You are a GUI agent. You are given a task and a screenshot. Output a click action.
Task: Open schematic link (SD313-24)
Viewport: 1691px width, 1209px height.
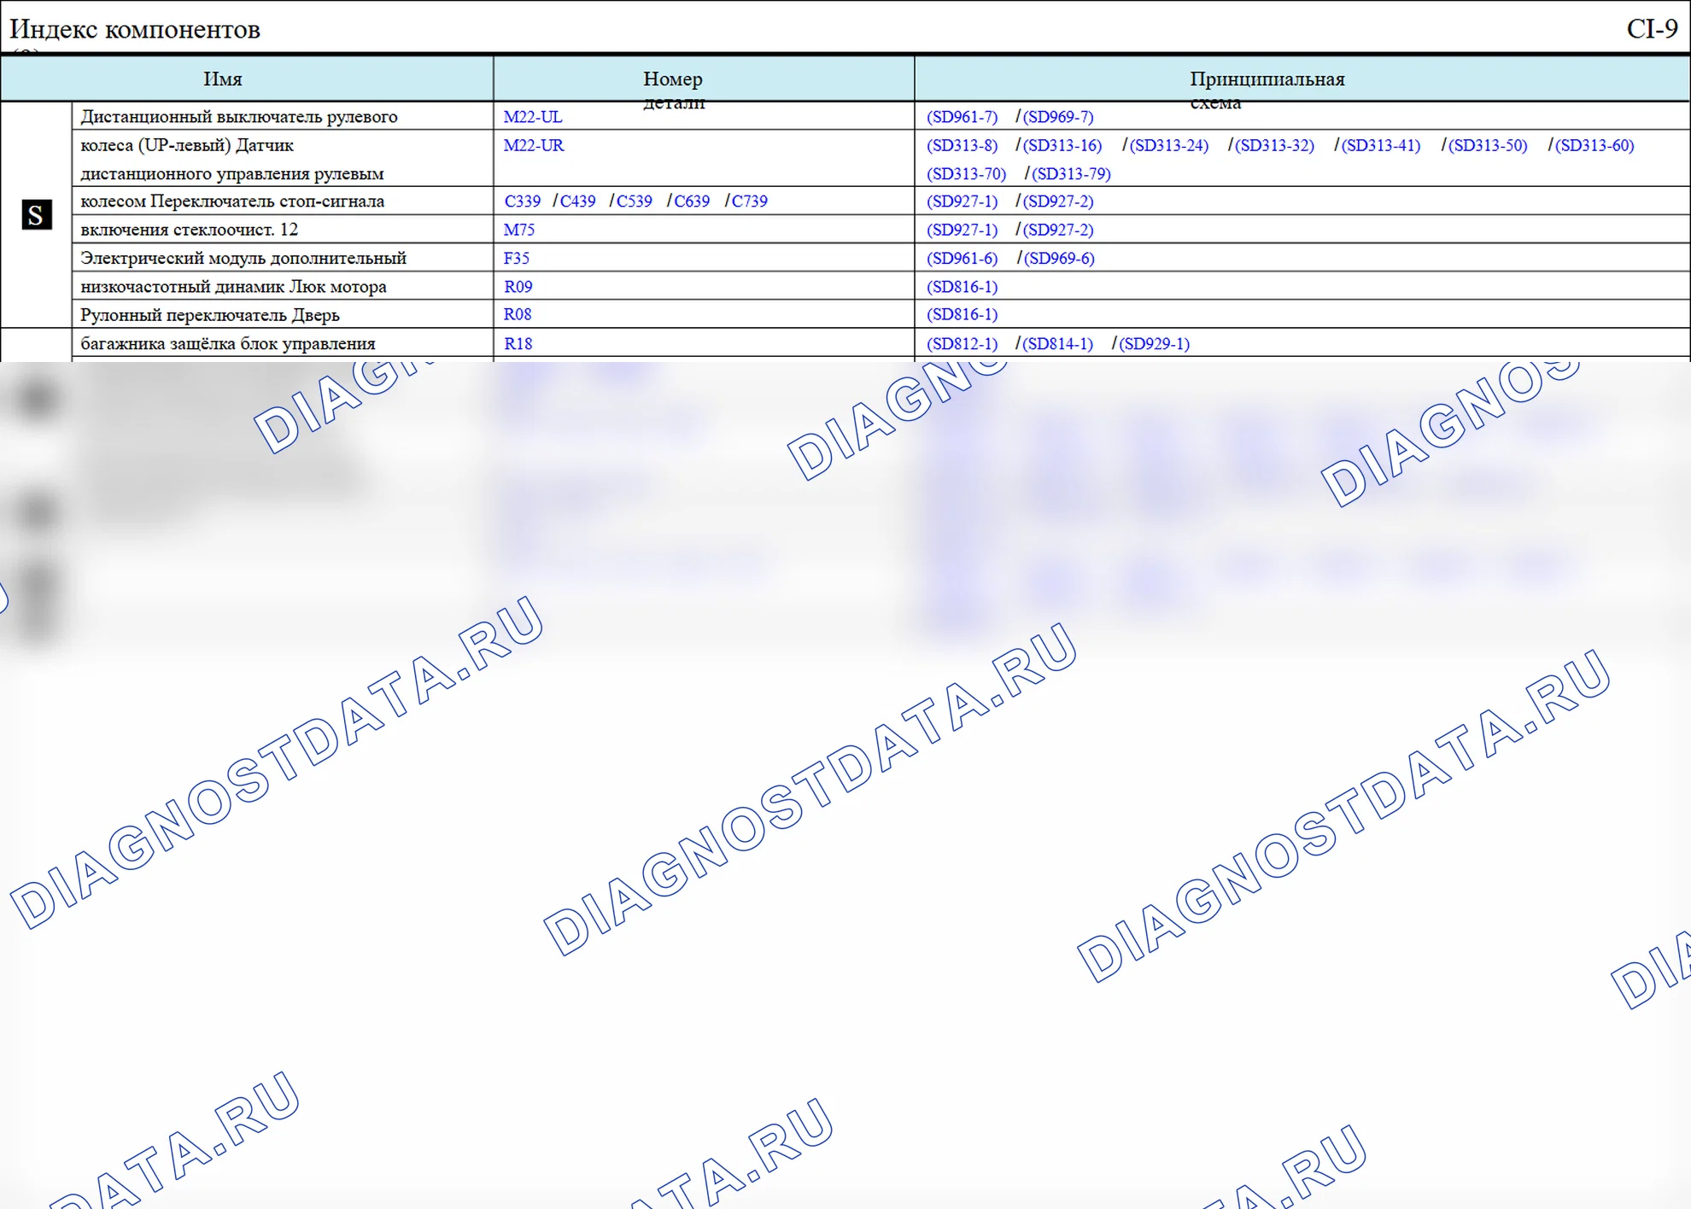tap(1169, 145)
